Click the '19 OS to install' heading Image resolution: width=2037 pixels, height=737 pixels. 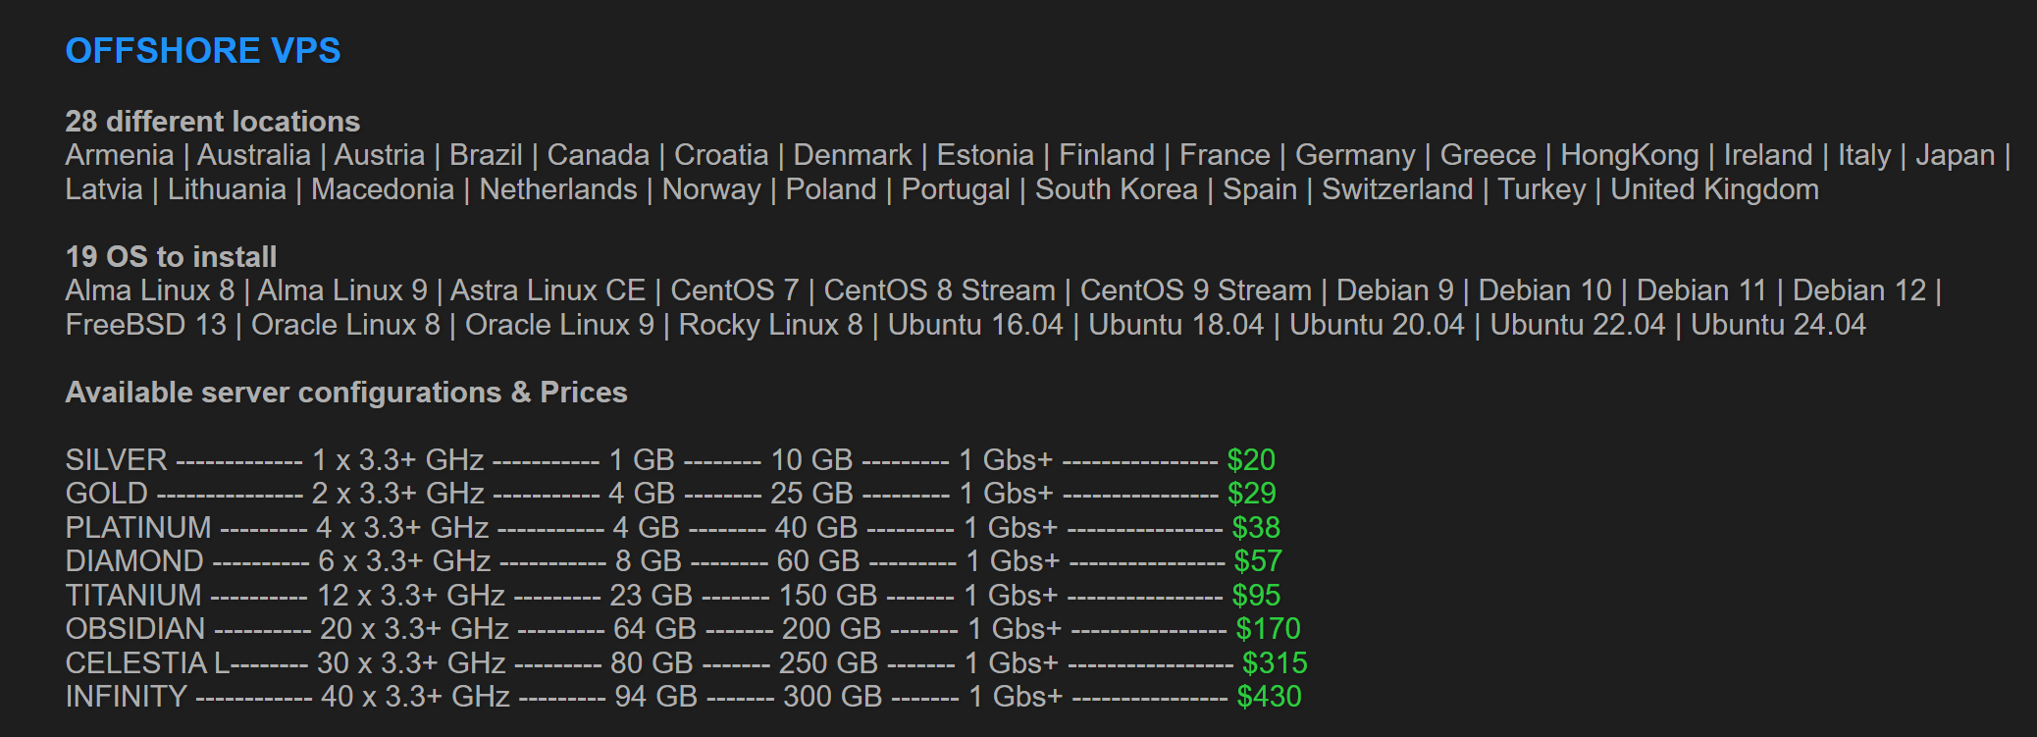(171, 256)
